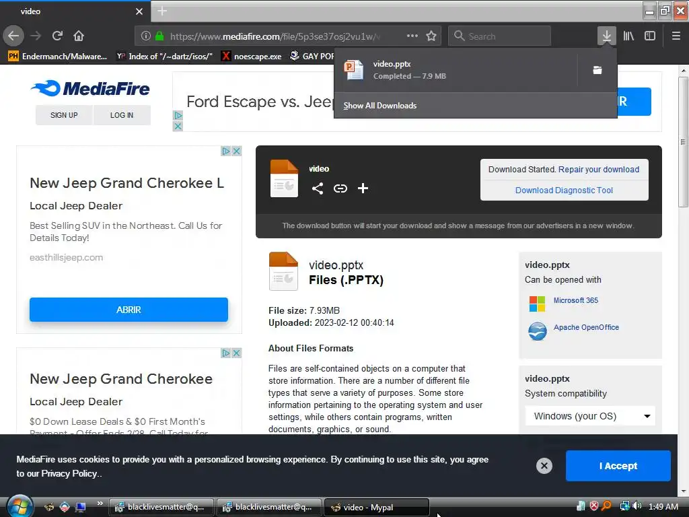Share the video file
This screenshot has height=517, width=689.
(x=318, y=188)
